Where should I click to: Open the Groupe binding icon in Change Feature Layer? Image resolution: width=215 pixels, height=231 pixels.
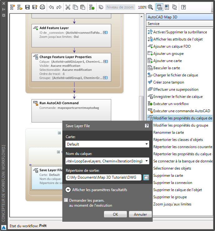coord(105,78)
